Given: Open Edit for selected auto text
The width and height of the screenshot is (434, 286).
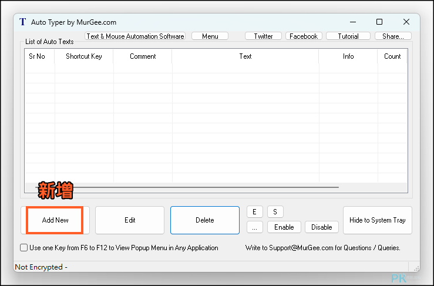Looking at the screenshot, I should pos(130,220).
